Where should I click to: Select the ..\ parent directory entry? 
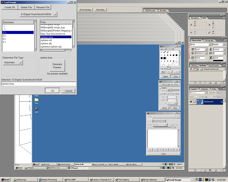click(18, 29)
